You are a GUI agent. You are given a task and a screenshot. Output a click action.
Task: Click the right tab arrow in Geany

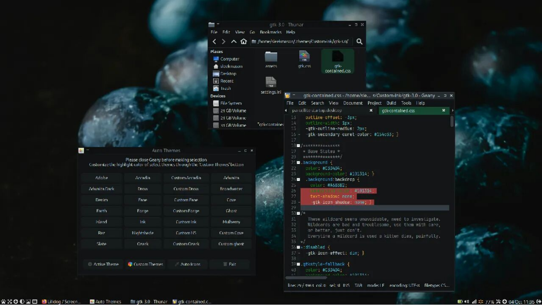click(452, 111)
